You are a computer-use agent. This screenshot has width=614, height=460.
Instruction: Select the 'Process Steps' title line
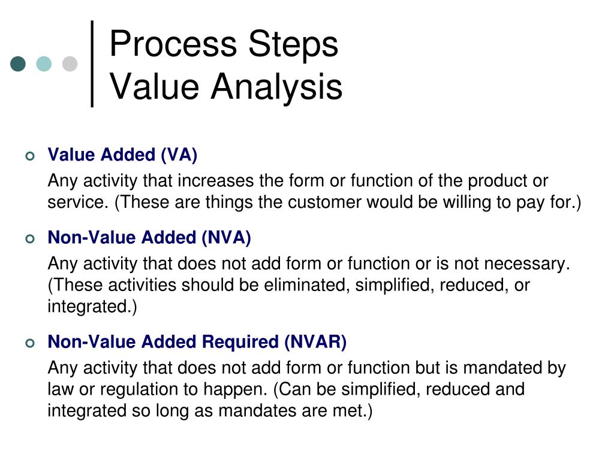[x=224, y=44]
